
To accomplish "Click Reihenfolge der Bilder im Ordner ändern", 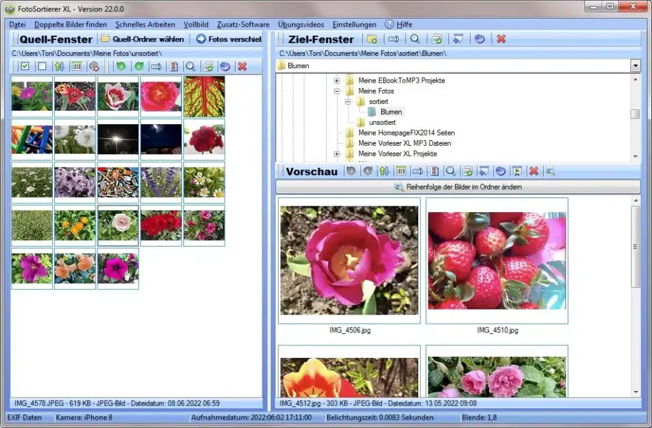I will coord(458,187).
